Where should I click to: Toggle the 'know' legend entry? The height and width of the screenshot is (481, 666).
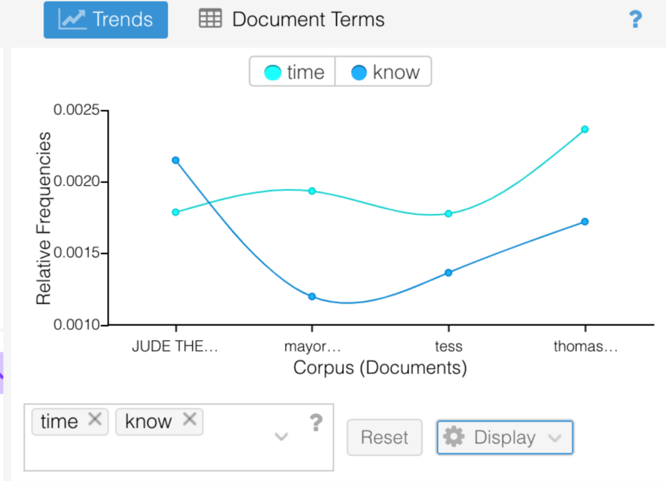click(x=384, y=72)
